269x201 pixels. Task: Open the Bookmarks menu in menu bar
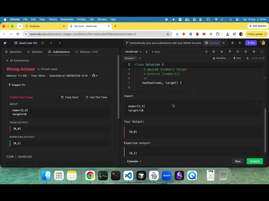coord(67,20)
